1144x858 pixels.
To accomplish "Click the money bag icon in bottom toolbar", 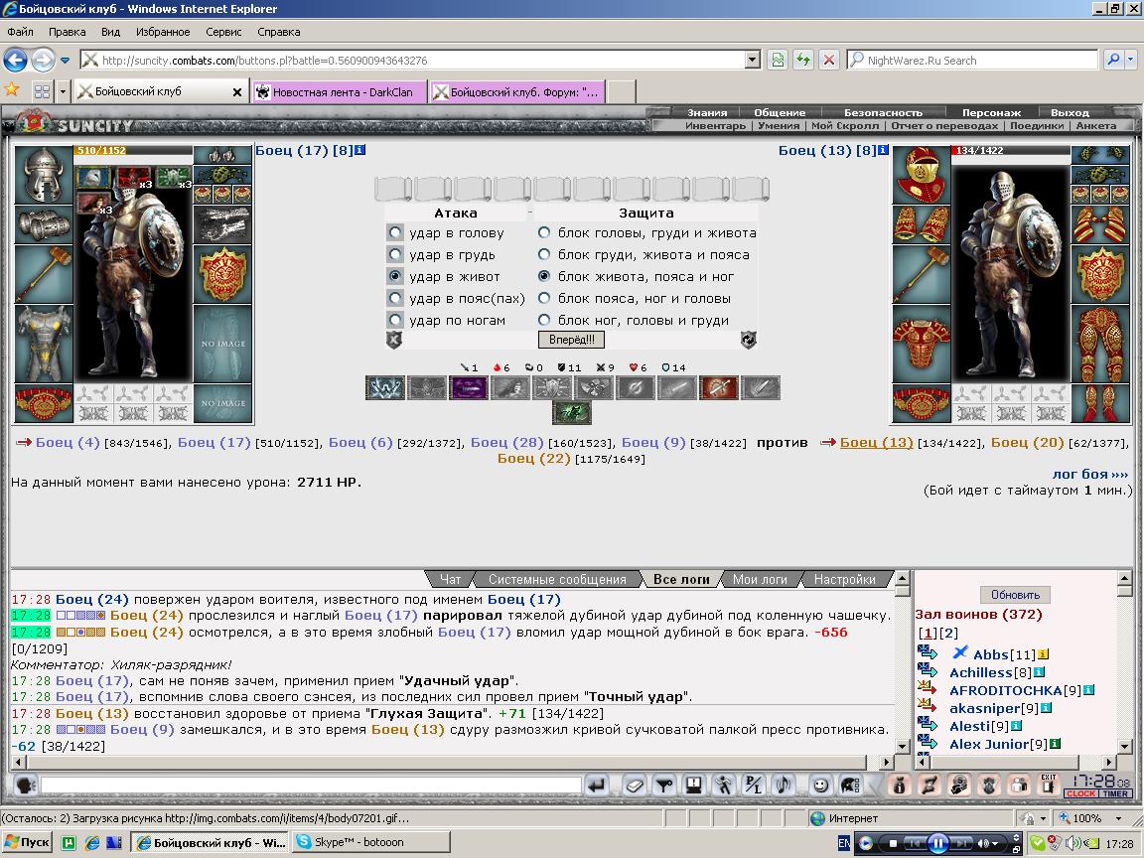I will (899, 786).
